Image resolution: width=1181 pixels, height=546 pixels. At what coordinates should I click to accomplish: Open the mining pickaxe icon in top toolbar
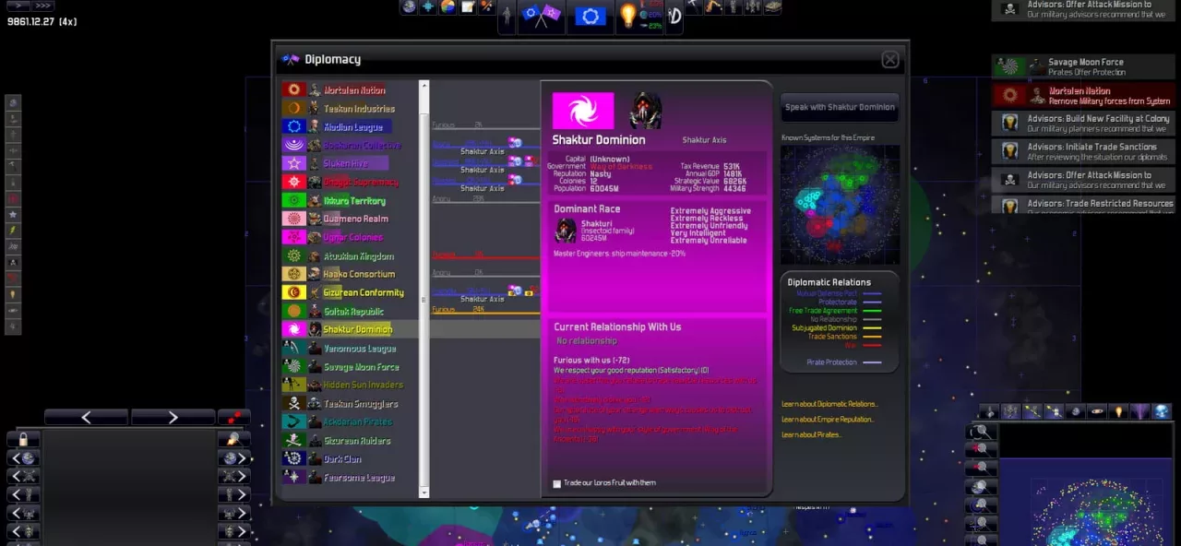pos(694,6)
